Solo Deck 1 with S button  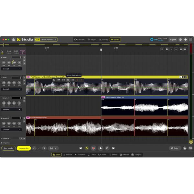(24, 58)
